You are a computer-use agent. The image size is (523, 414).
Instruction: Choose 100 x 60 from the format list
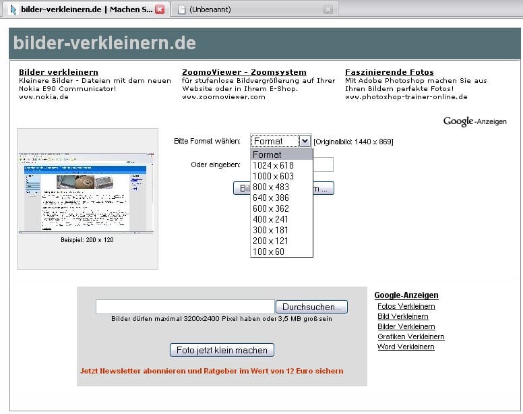point(282,252)
